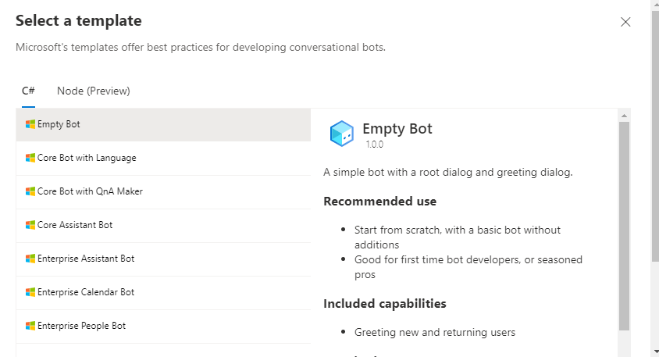The height and width of the screenshot is (357, 659).
Task: Click the template description scrollbar thumb
Action: (624, 227)
